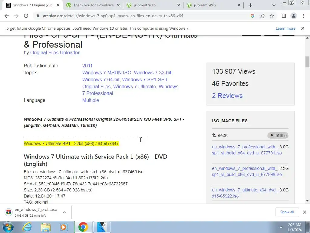Show hidden system tray icons
This screenshot has width=310, height=233.
[x=281, y=227]
